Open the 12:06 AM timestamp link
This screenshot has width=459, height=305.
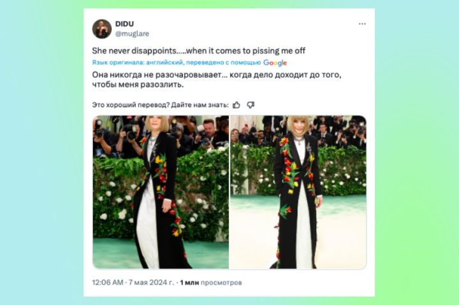pyautogui.click(x=108, y=283)
